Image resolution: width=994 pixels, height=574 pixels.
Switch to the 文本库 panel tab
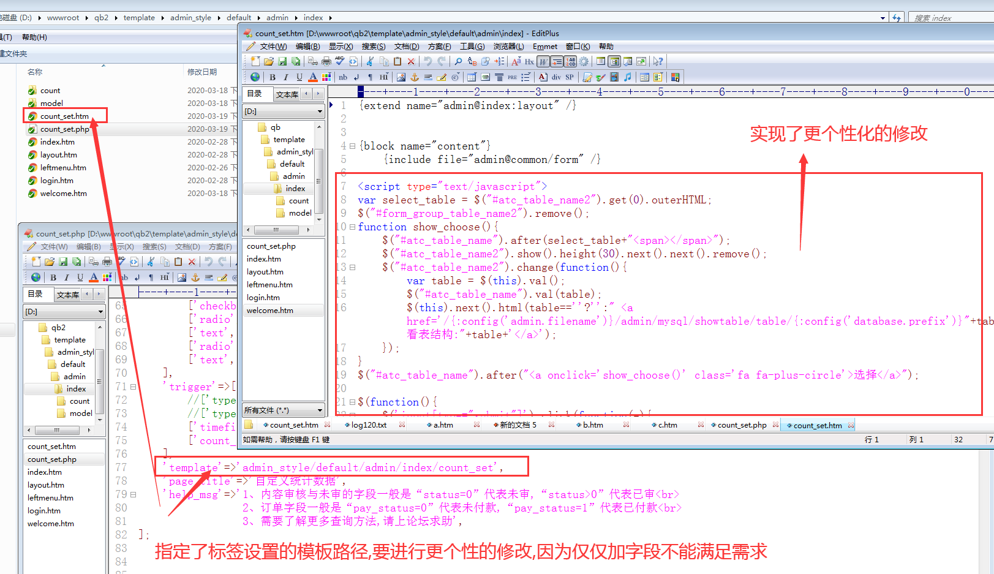coord(287,94)
